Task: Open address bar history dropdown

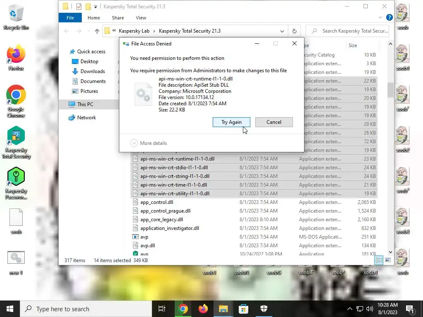Action: [282, 31]
